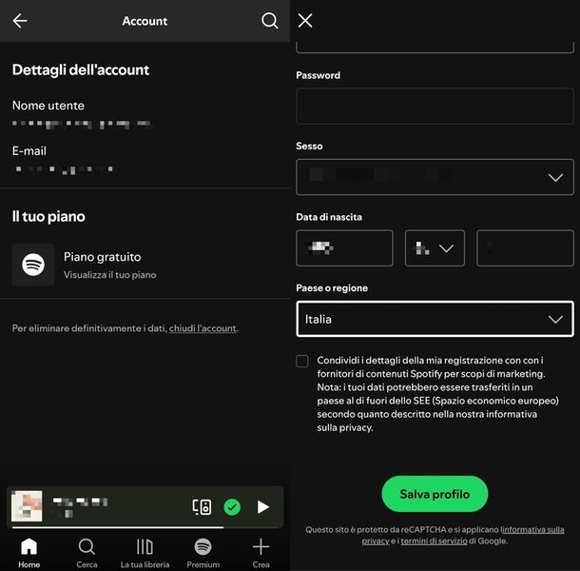580x571 pixels.
Task: Click the birth day field under Data di nascita
Action: coord(344,247)
